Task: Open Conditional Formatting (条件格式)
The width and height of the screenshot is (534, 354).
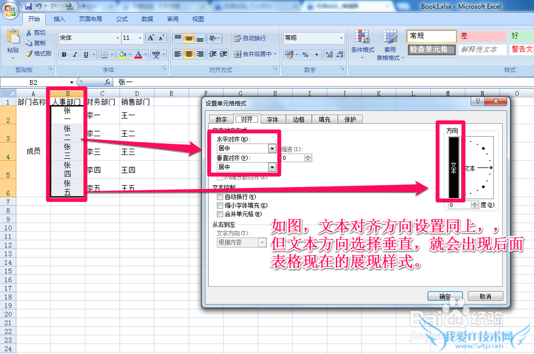Action: [x=363, y=44]
